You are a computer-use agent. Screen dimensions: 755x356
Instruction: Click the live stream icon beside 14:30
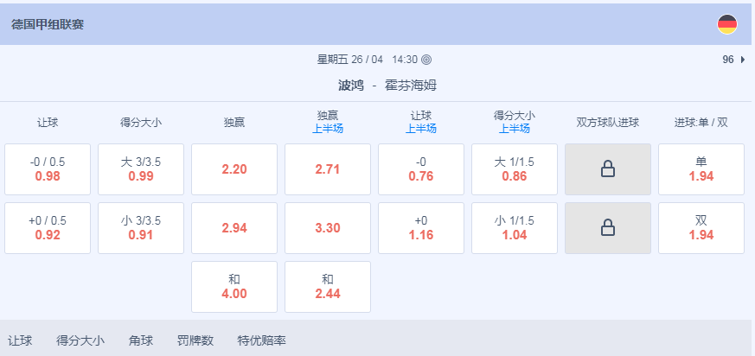point(426,60)
